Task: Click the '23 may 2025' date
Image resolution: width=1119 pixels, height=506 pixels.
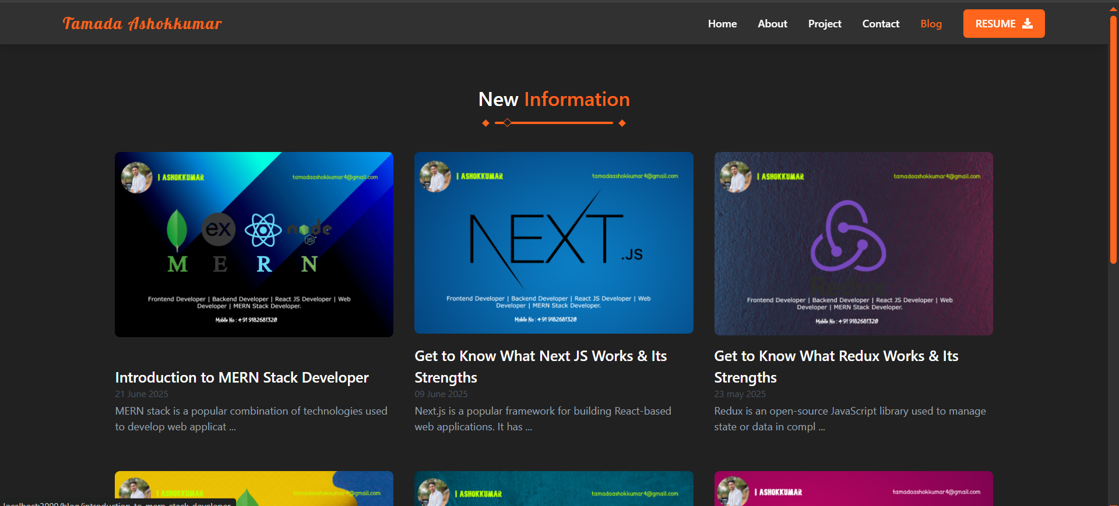Action: click(x=740, y=394)
